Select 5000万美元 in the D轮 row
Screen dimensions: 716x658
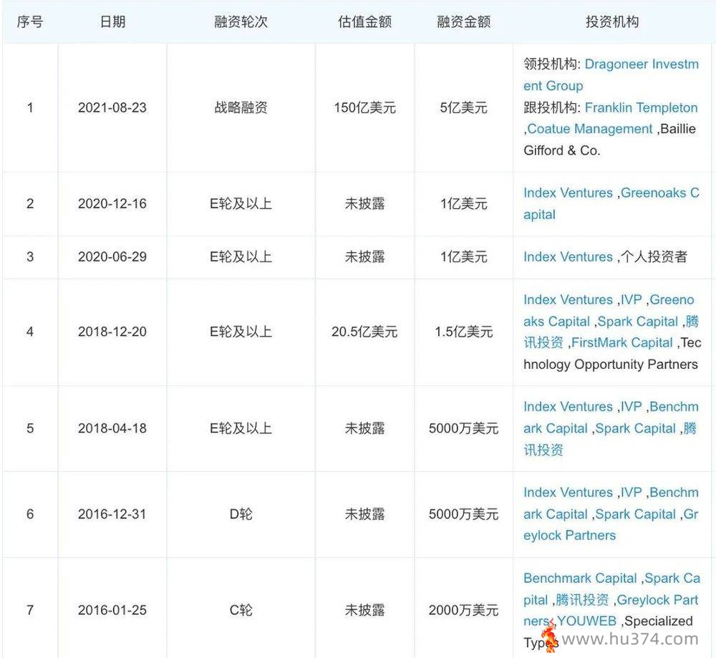click(x=464, y=514)
